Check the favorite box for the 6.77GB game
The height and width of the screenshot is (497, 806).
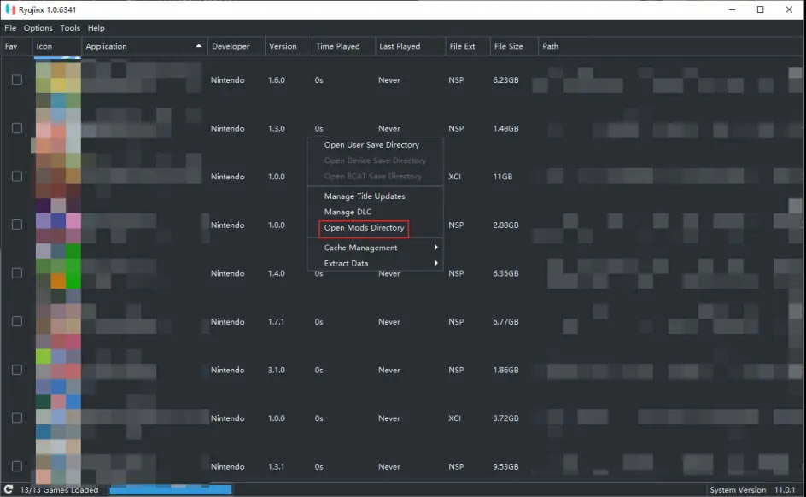[x=16, y=322]
